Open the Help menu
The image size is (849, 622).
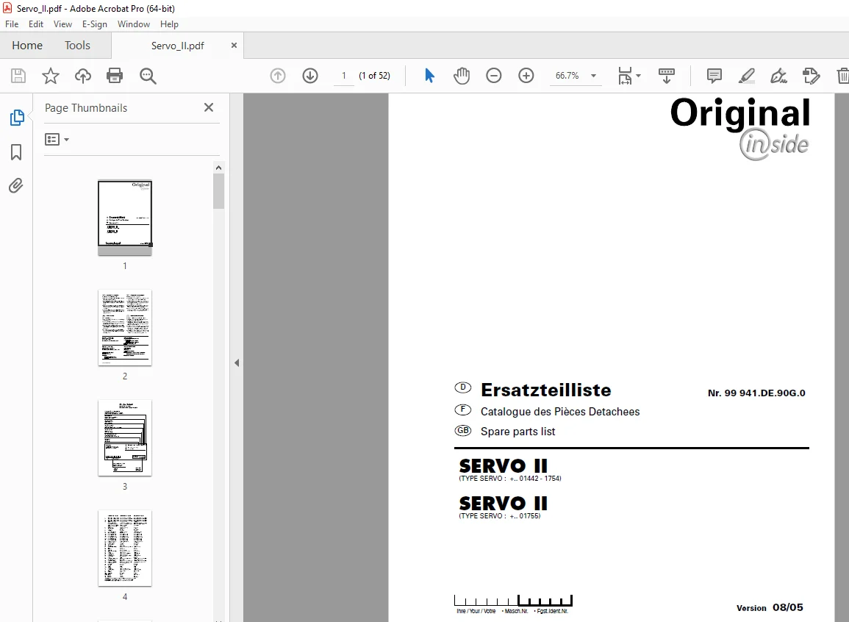click(170, 24)
